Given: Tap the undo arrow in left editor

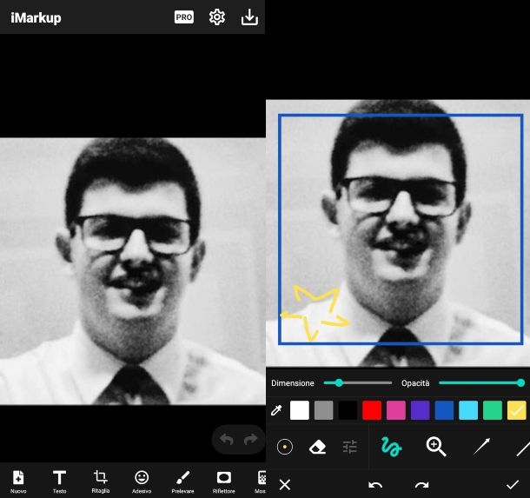Looking at the screenshot, I should [227, 440].
